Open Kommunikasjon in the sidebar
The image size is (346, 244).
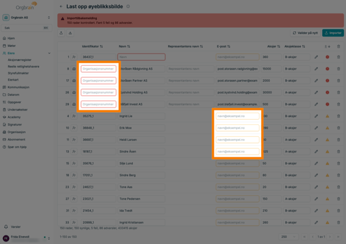click(x=18, y=87)
